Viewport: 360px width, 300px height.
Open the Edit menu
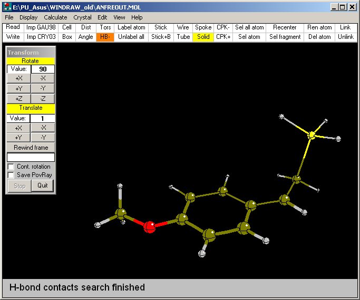(x=102, y=17)
